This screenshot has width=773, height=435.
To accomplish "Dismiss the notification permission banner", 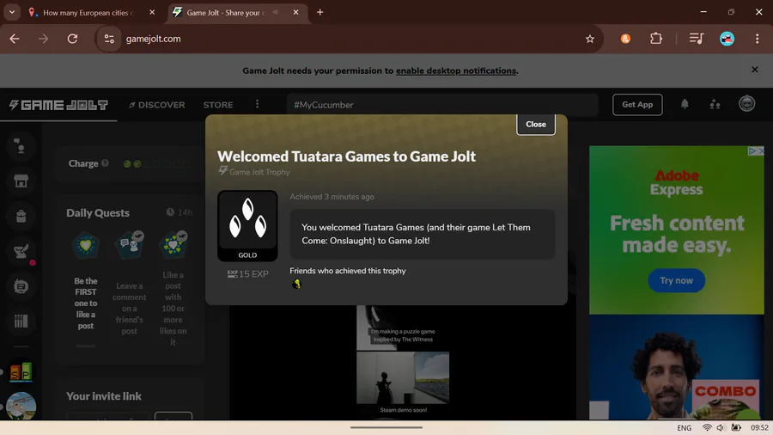I will click(754, 70).
